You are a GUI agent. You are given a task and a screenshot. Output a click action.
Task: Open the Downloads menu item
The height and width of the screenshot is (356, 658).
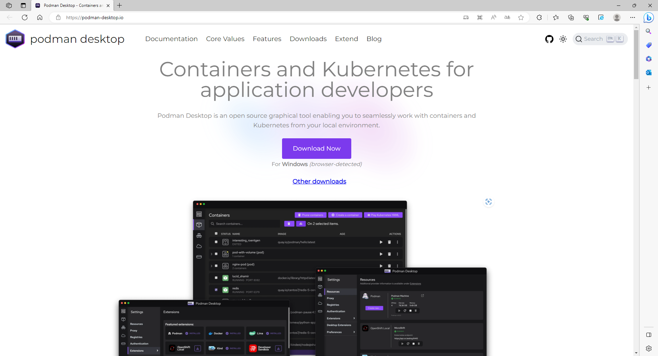[308, 39]
